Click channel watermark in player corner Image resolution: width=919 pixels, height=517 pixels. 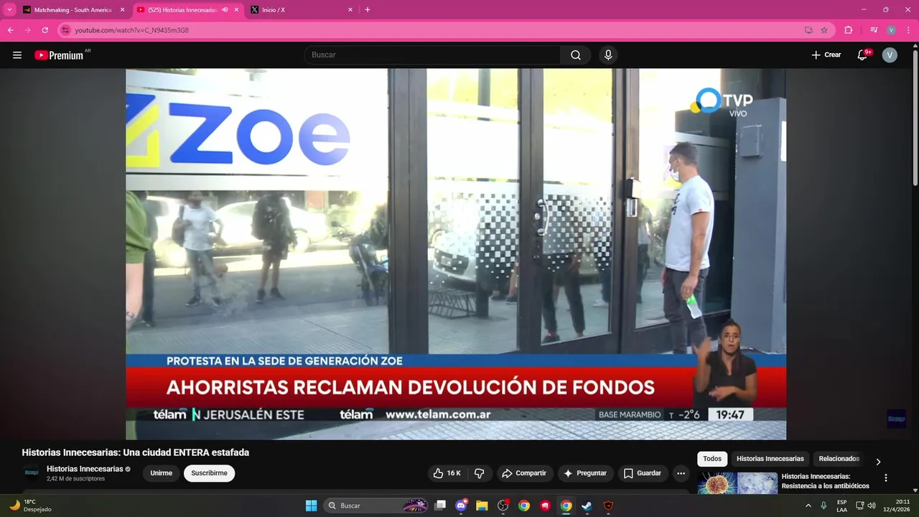coord(896,419)
